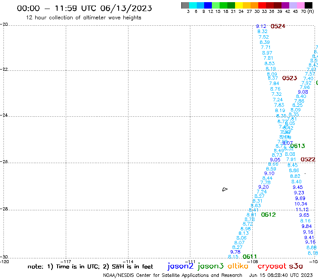Click the note 'Time is in UTC'
Screen dimensions: 318x279
click(x=78, y=267)
